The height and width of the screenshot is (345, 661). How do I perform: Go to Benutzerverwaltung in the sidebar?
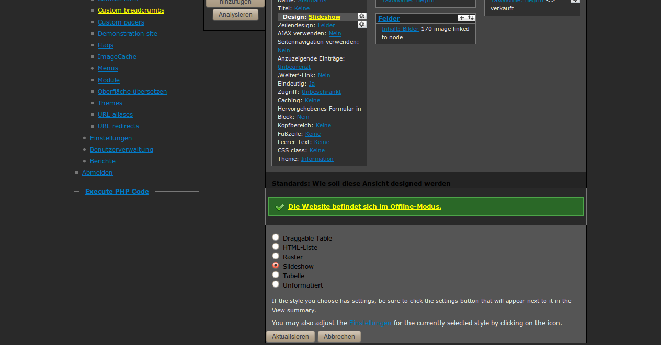(121, 150)
